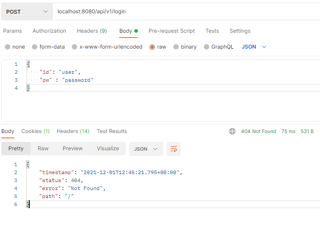320x236 pixels.
Task: Select the binary body radio button
Action: [x=176, y=47]
